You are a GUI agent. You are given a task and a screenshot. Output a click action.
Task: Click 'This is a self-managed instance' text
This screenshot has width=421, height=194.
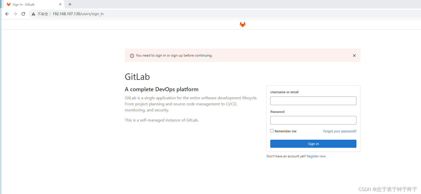162,120
